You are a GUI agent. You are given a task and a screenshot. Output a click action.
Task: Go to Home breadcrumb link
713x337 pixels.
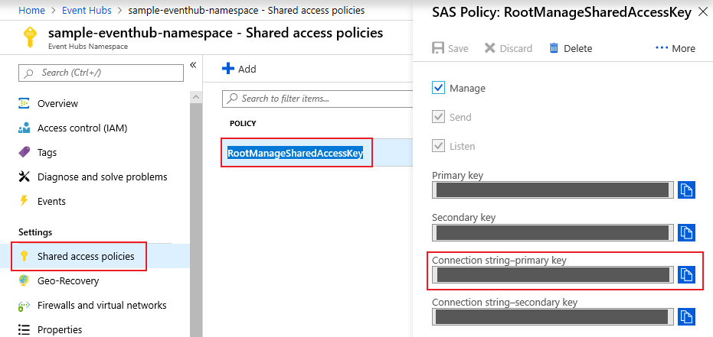(32, 10)
